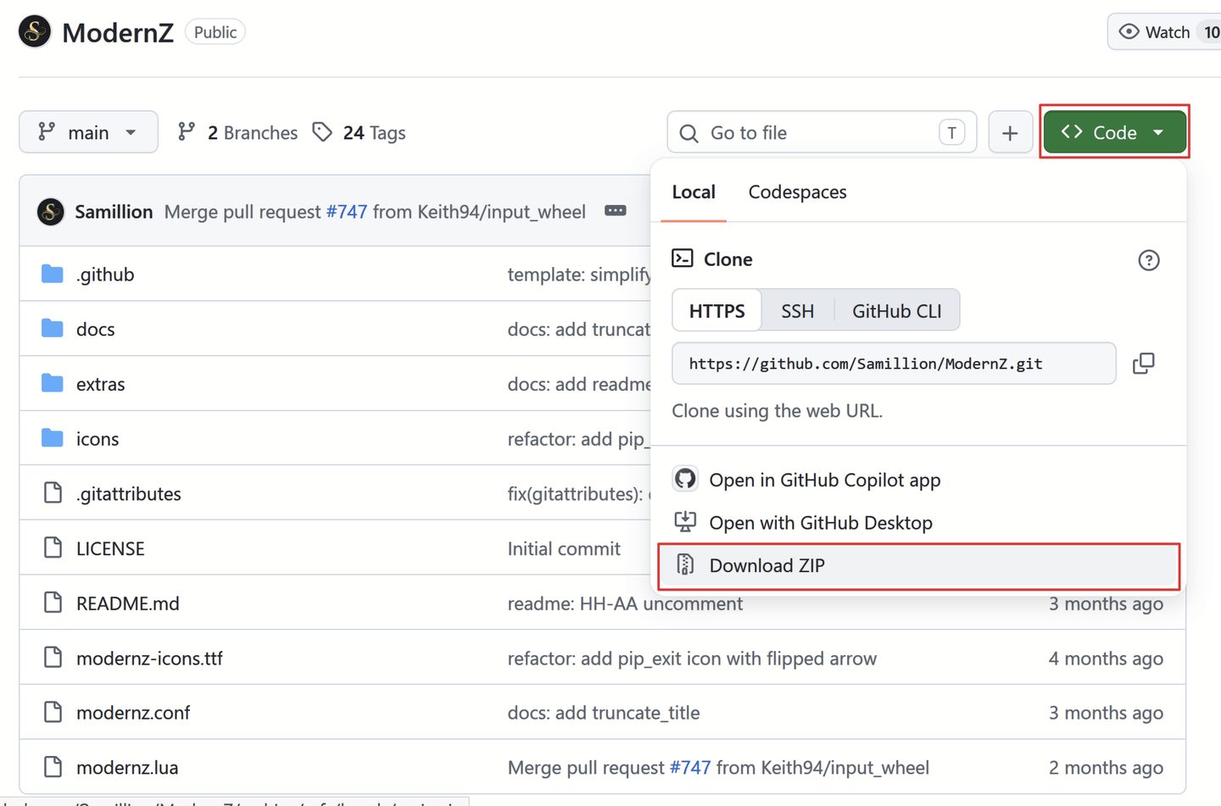The image size is (1221, 806).
Task: Select the GitHub CLI clone option
Action: coord(896,311)
